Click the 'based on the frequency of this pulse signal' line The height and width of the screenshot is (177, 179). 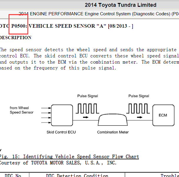coord(58,68)
